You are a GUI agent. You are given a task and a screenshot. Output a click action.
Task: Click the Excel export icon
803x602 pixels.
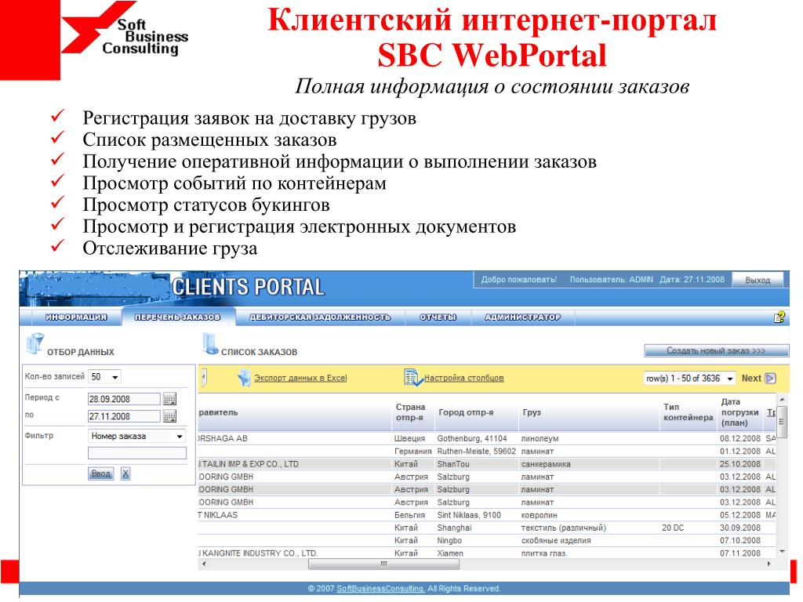(x=245, y=378)
